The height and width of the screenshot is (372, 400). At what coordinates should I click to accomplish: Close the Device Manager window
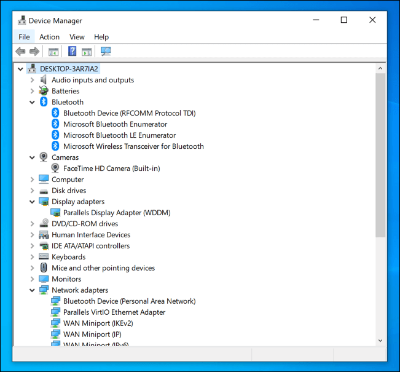pos(372,20)
